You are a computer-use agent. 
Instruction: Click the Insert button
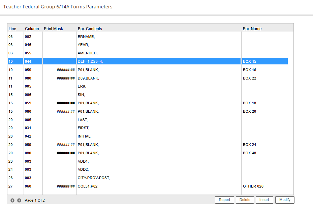click(x=264, y=200)
